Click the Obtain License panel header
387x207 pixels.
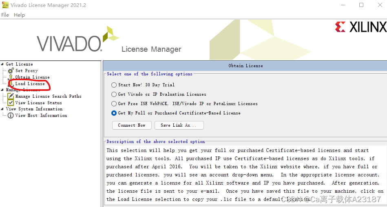[245, 66]
